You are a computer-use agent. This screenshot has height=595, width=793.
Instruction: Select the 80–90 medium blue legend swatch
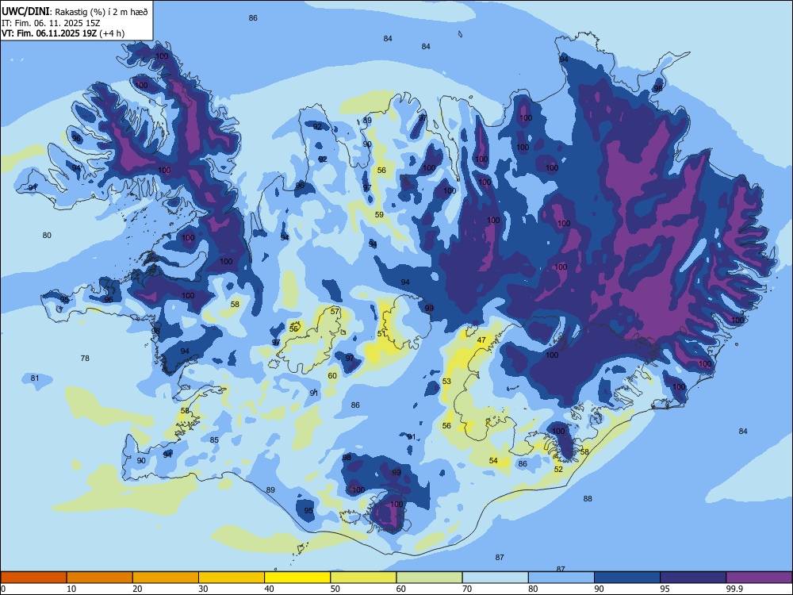561,578
